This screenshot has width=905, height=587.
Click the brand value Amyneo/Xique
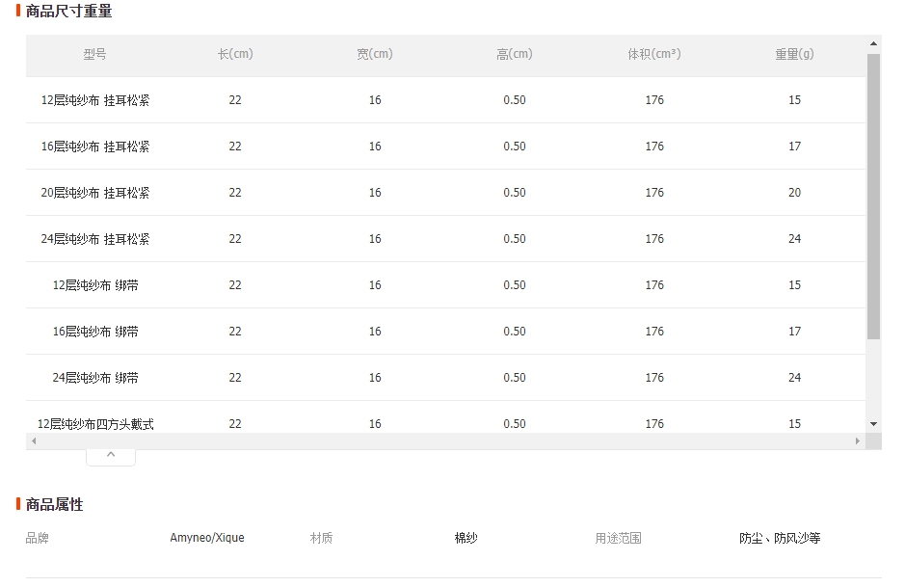207,538
